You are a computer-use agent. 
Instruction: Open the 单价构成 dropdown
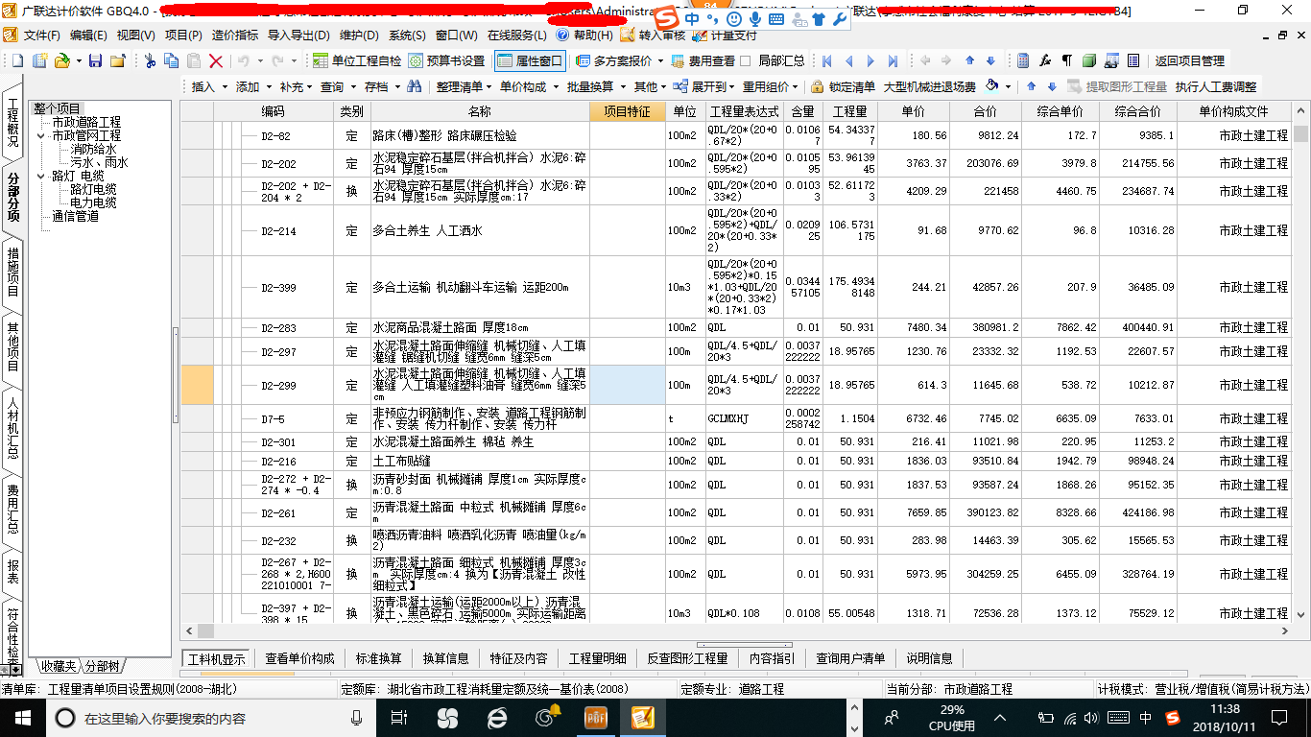(x=528, y=86)
